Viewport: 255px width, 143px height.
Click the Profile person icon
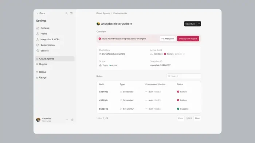38,34
